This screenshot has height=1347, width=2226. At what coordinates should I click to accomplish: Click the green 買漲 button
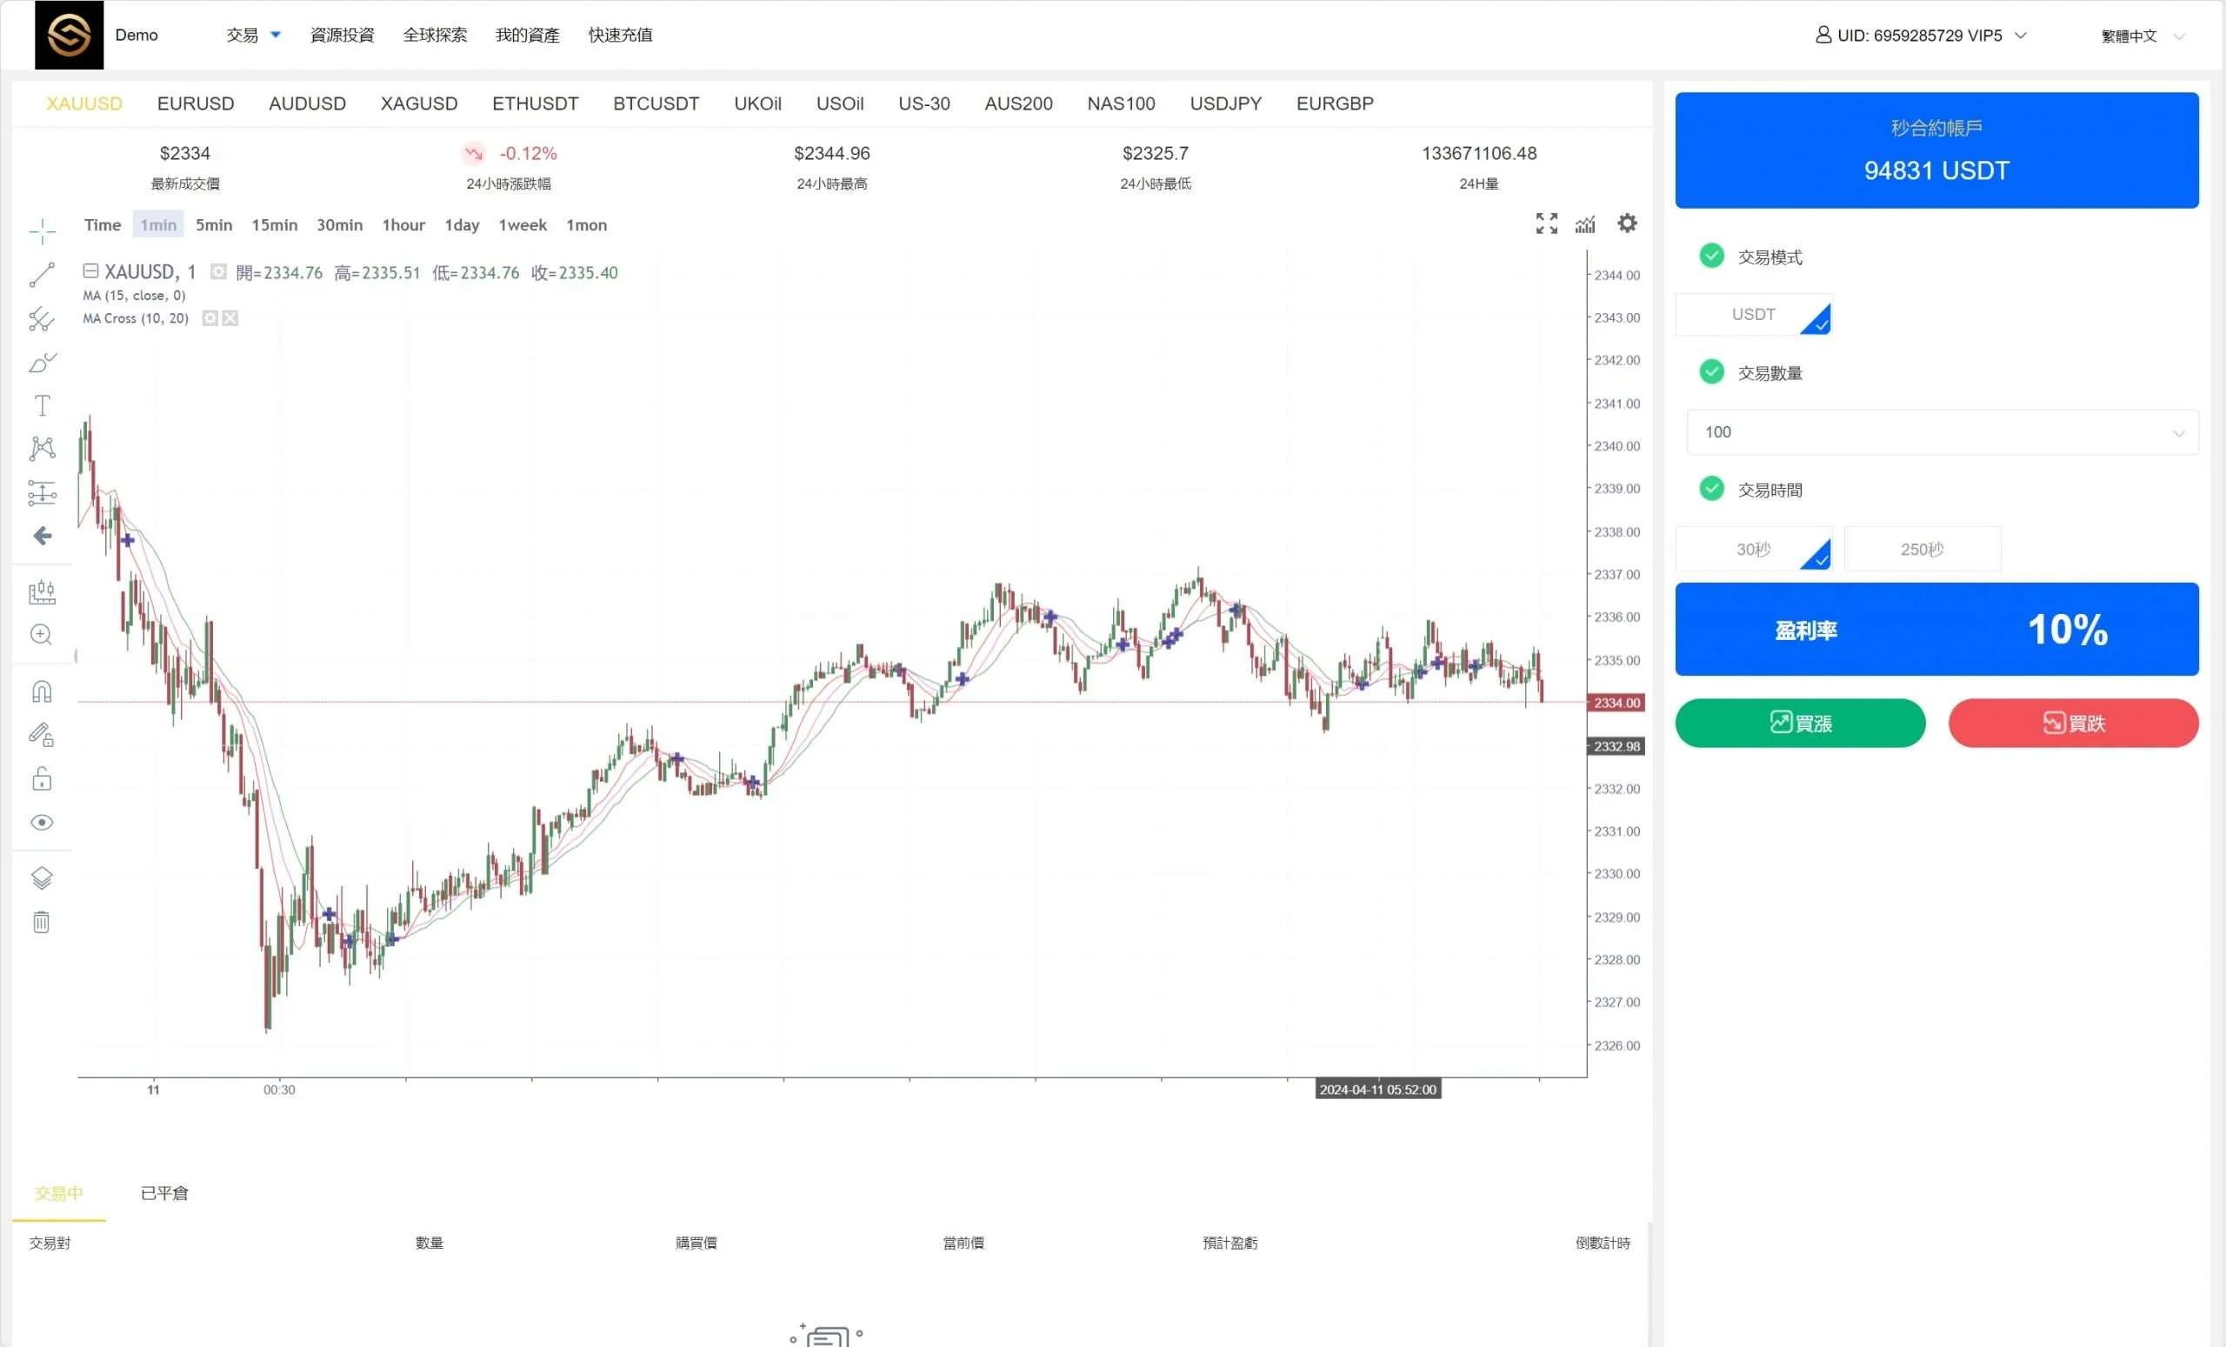click(x=1800, y=723)
